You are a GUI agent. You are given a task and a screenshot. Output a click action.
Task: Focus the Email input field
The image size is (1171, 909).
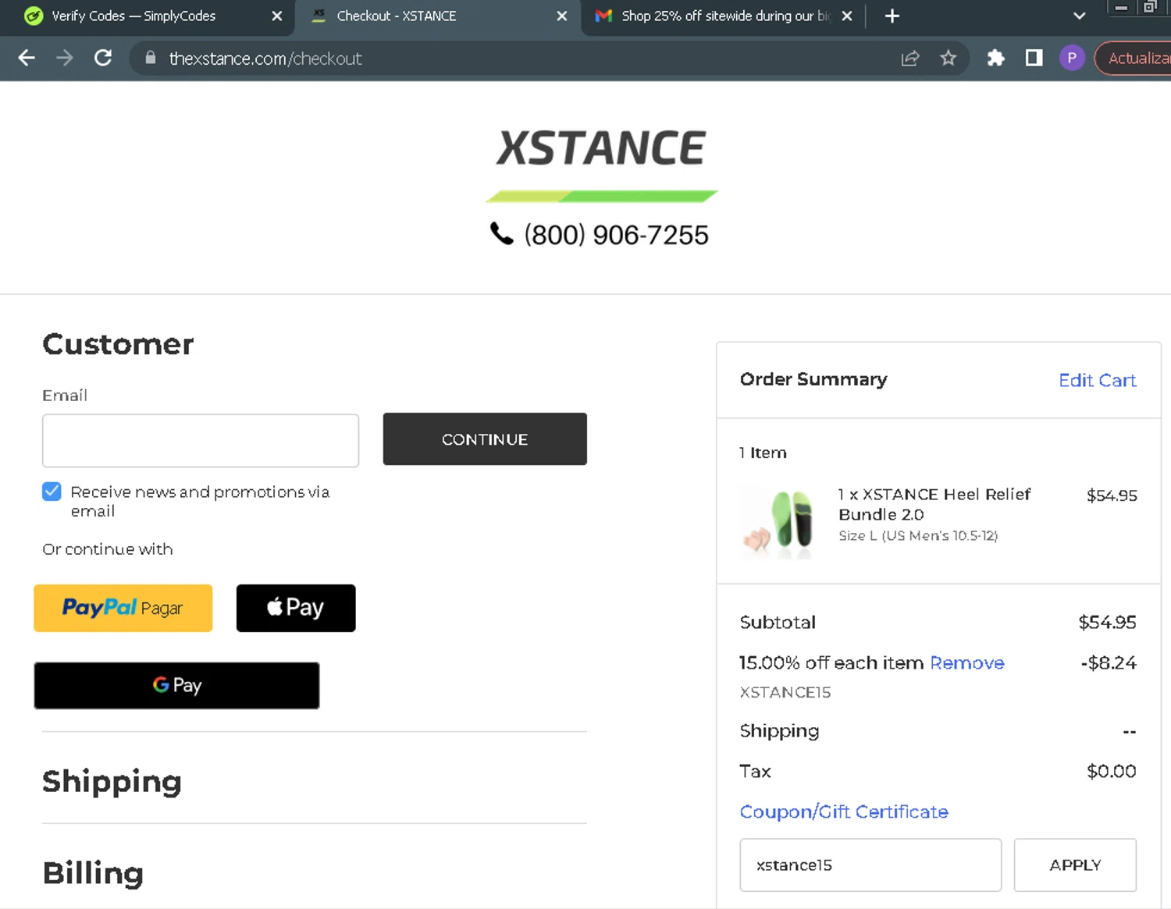pyautogui.click(x=201, y=441)
